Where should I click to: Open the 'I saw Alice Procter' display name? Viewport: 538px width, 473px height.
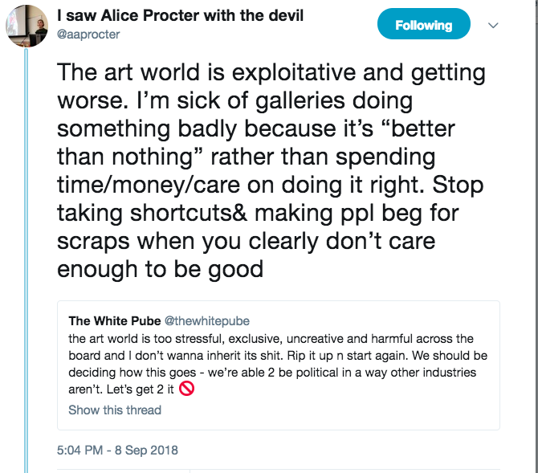pos(169,16)
